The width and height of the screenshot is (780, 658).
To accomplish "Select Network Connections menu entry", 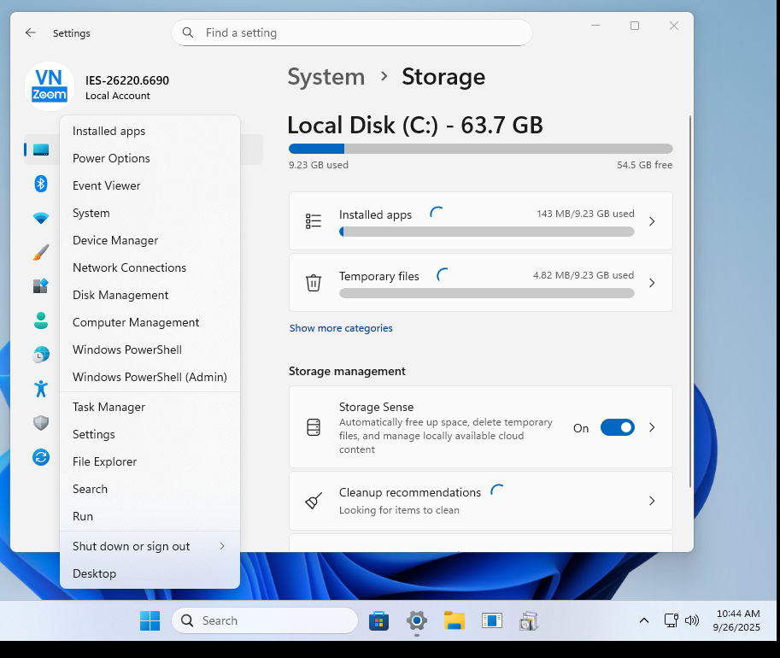I will click(x=150, y=267).
